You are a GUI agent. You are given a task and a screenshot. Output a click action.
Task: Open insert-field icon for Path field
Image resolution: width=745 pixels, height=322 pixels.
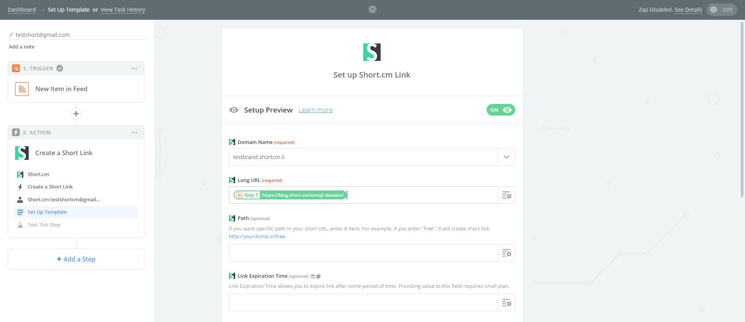coord(506,253)
